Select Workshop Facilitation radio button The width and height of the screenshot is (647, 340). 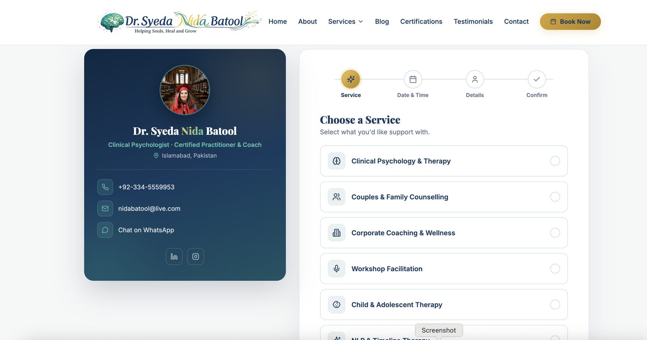pos(555,268)
